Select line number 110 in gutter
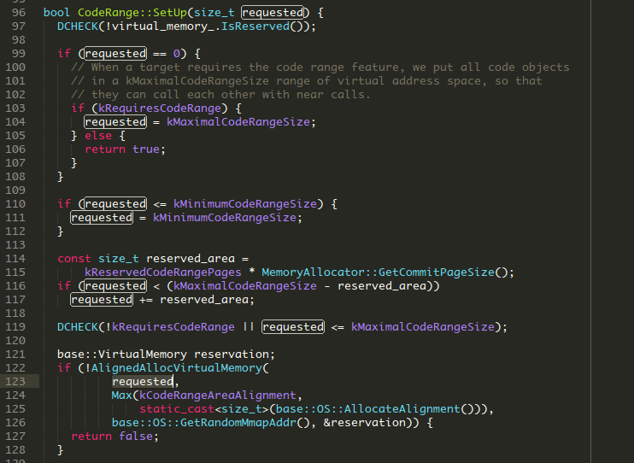The width and height of the screenshot is (634, 463). click(x=15, y=204)
